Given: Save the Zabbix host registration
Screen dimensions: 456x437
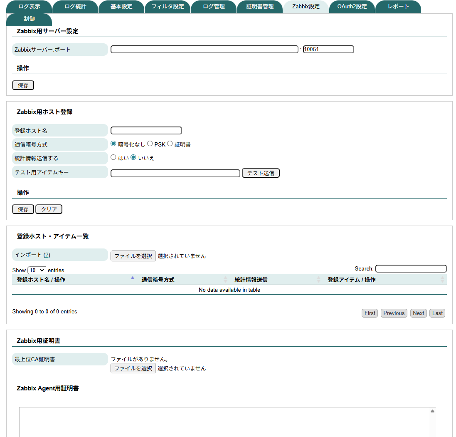Looking at the screenshot, I should point(23,209).
